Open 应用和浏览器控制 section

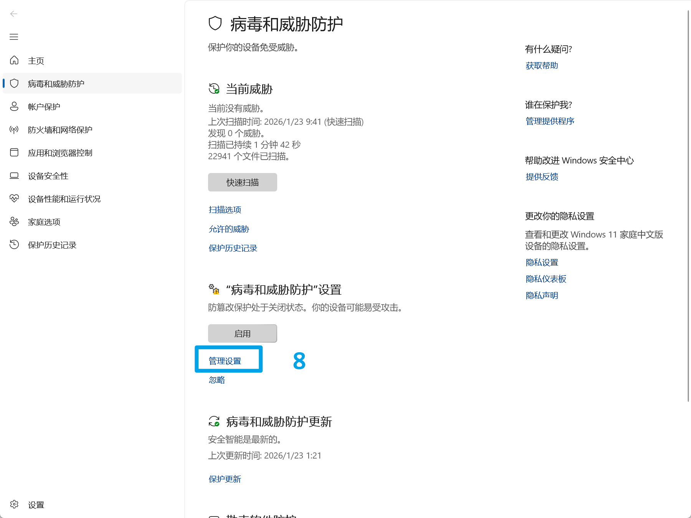92,153
